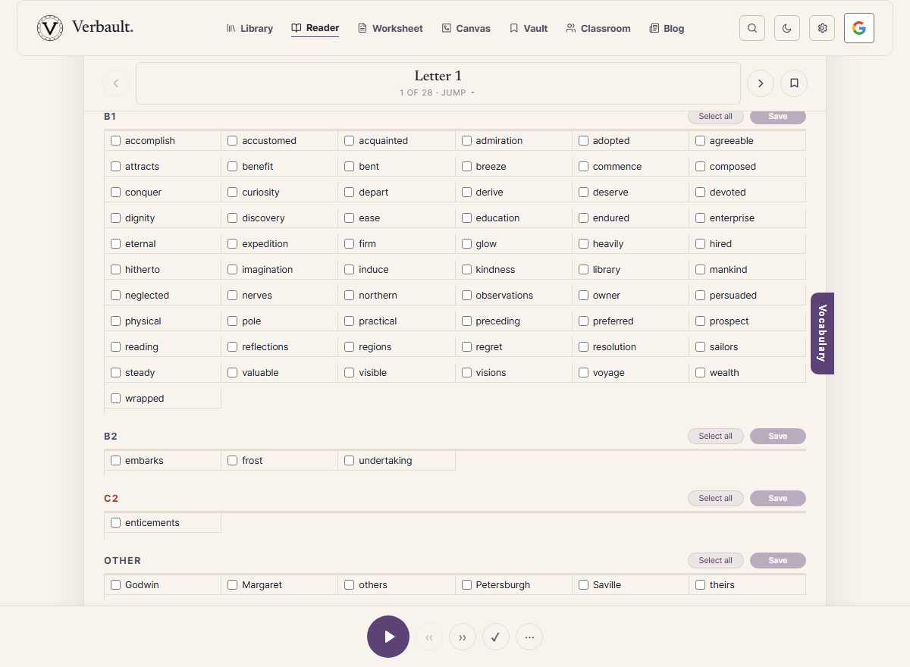Click the Letter 1 title bar

click(438, 83)
